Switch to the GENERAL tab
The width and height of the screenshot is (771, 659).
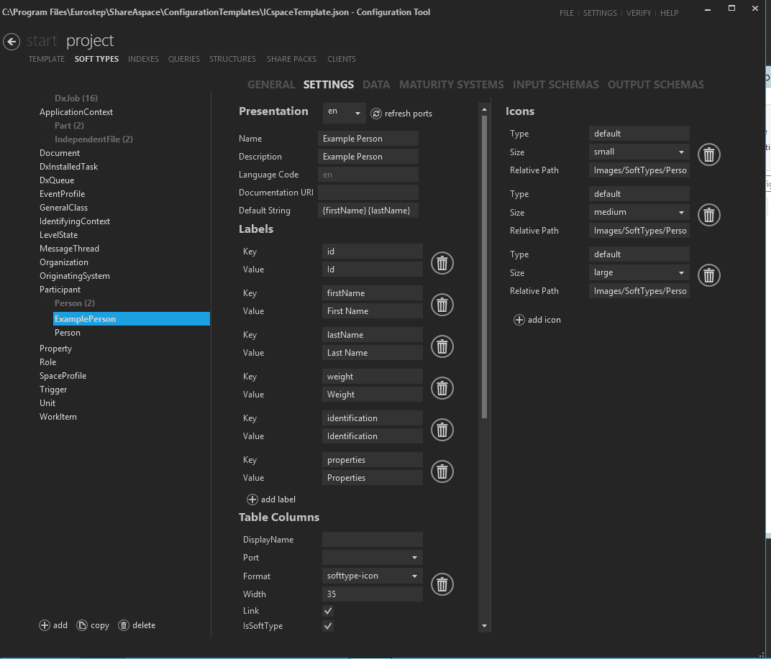coord(271,85)
